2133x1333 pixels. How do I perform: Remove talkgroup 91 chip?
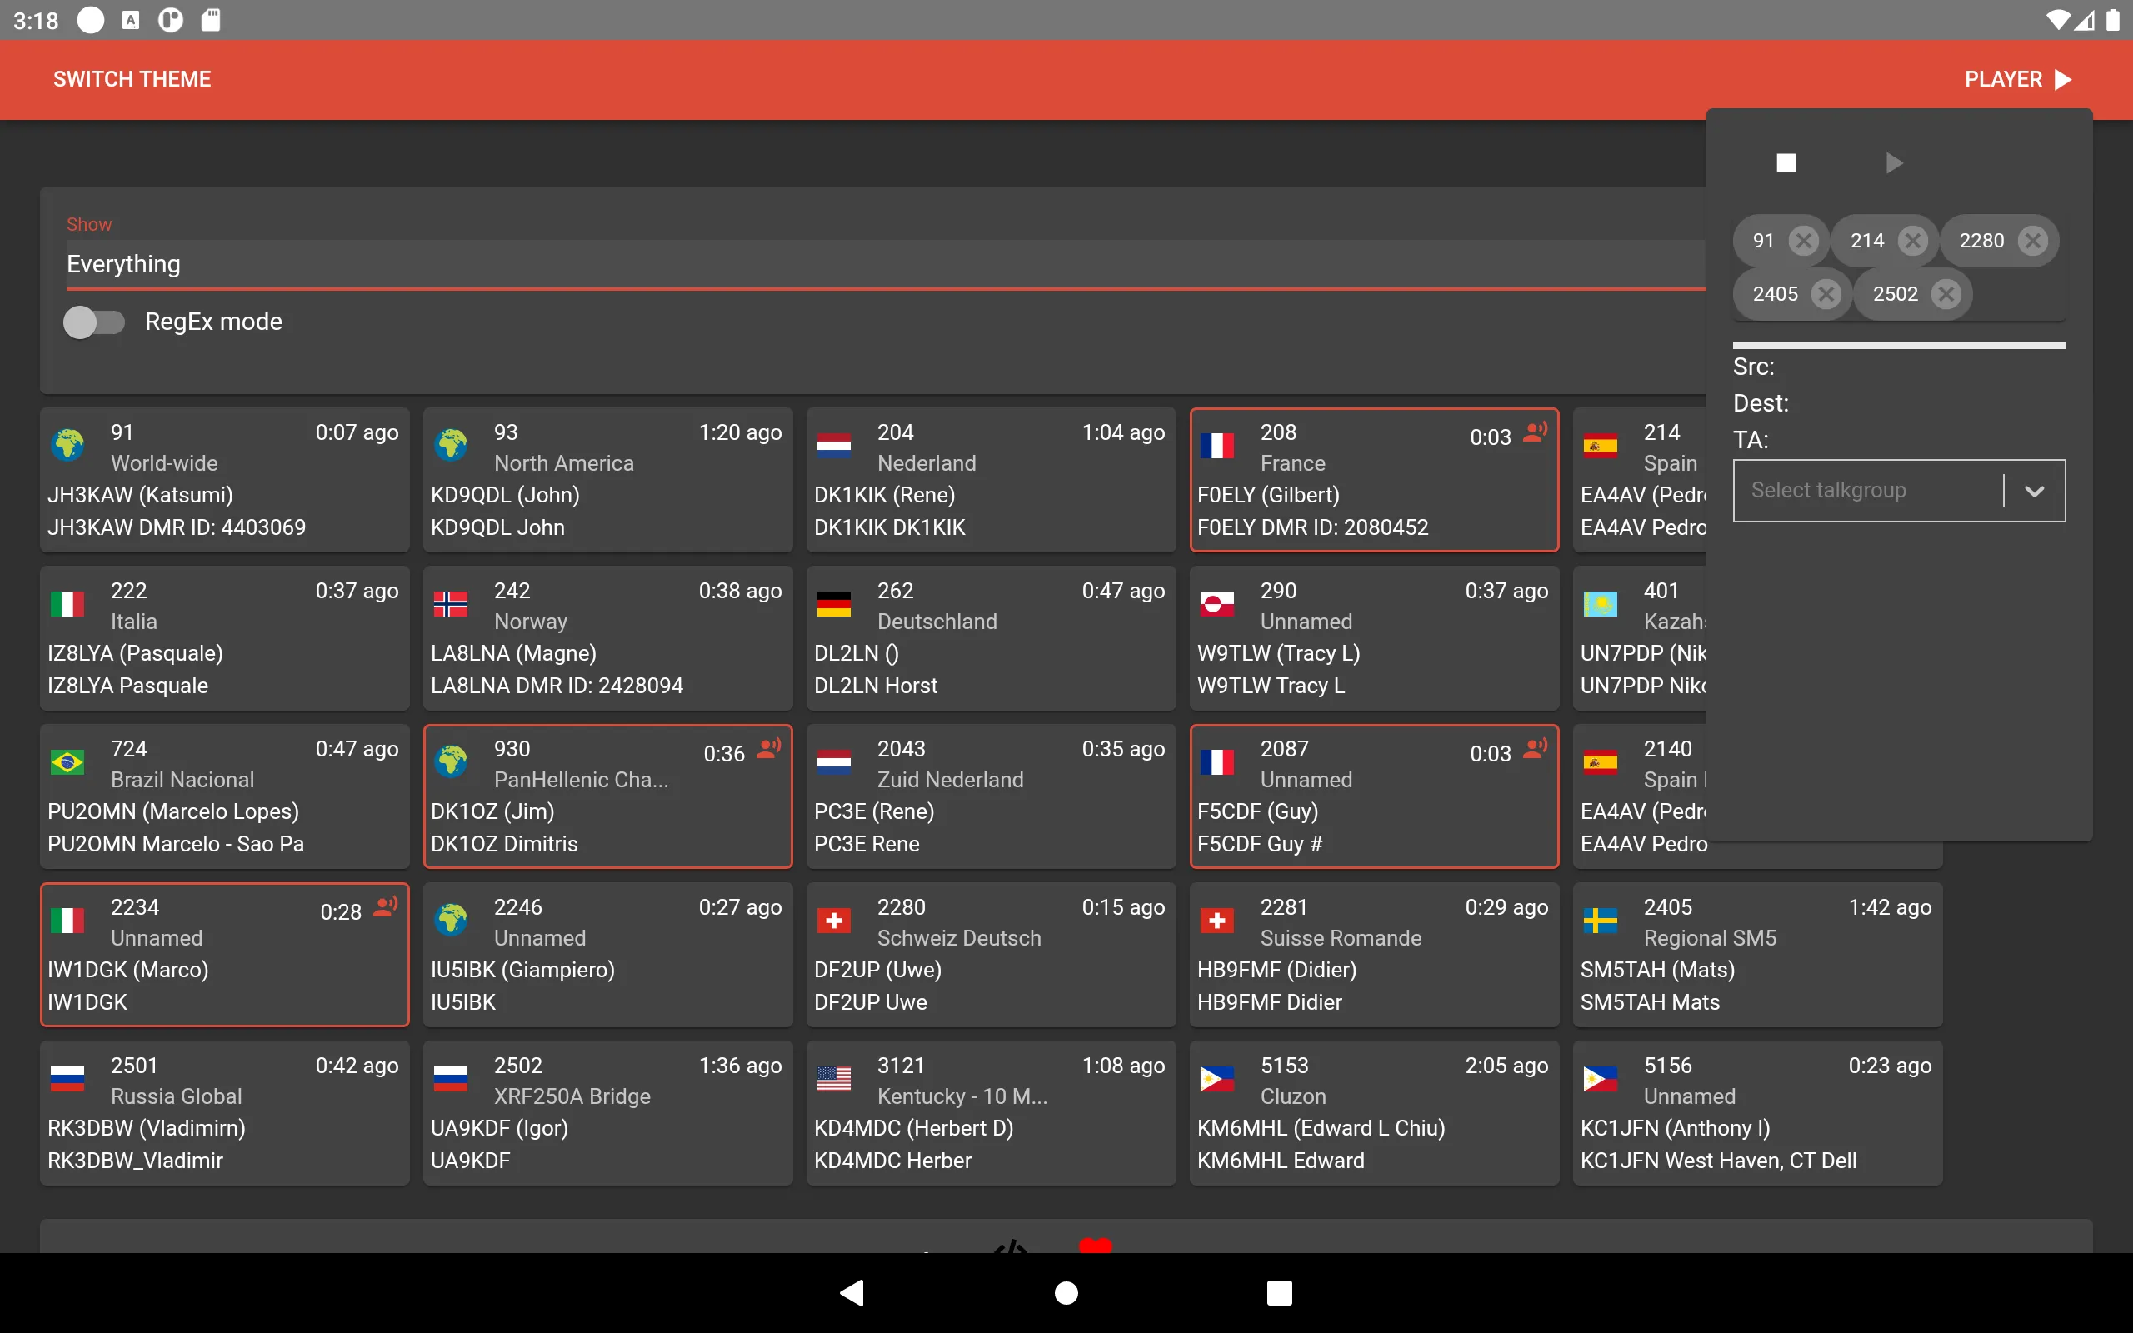coord(1804,241)
